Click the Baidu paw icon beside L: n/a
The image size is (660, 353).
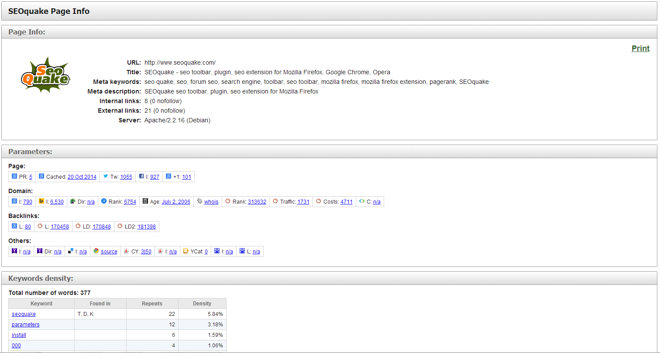[242, 251]
